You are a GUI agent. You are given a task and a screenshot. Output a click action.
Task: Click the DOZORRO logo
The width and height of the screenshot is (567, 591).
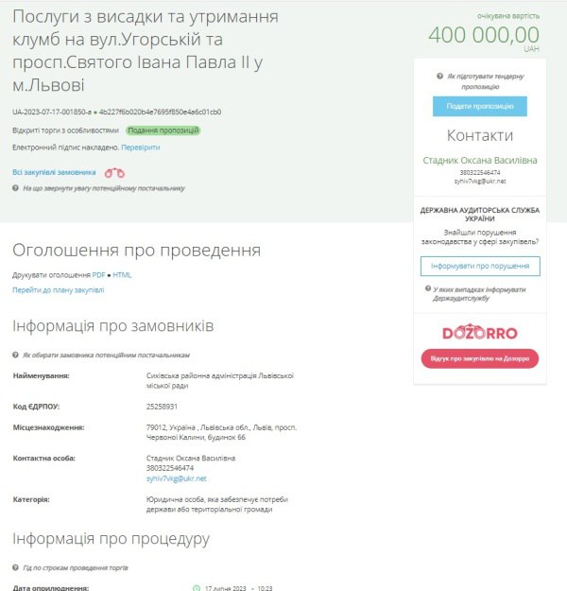tap(479, 333)
